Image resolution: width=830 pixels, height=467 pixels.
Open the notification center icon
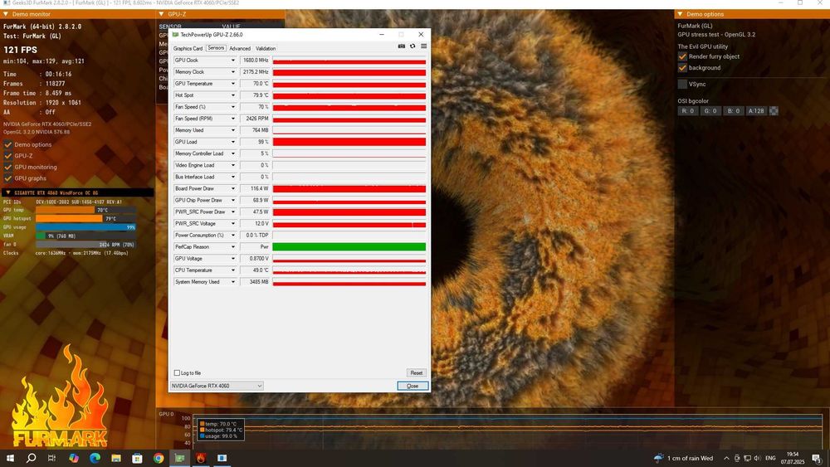coord(816,458)
